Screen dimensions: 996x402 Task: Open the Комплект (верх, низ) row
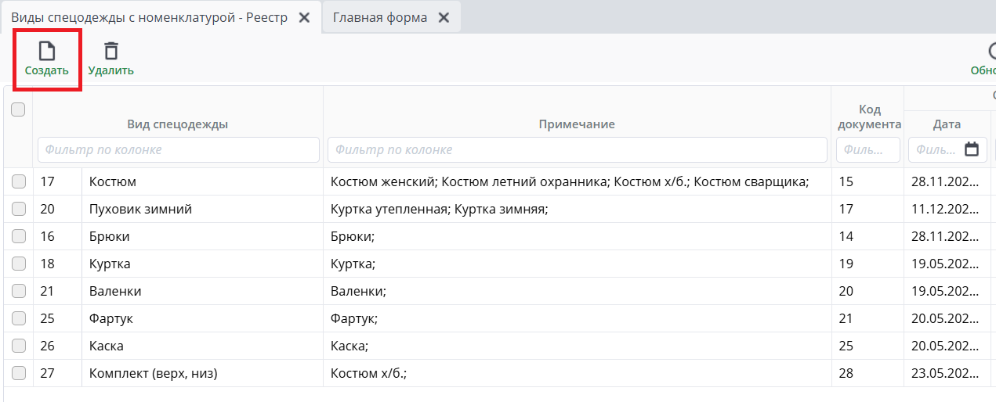coord(154,373)
